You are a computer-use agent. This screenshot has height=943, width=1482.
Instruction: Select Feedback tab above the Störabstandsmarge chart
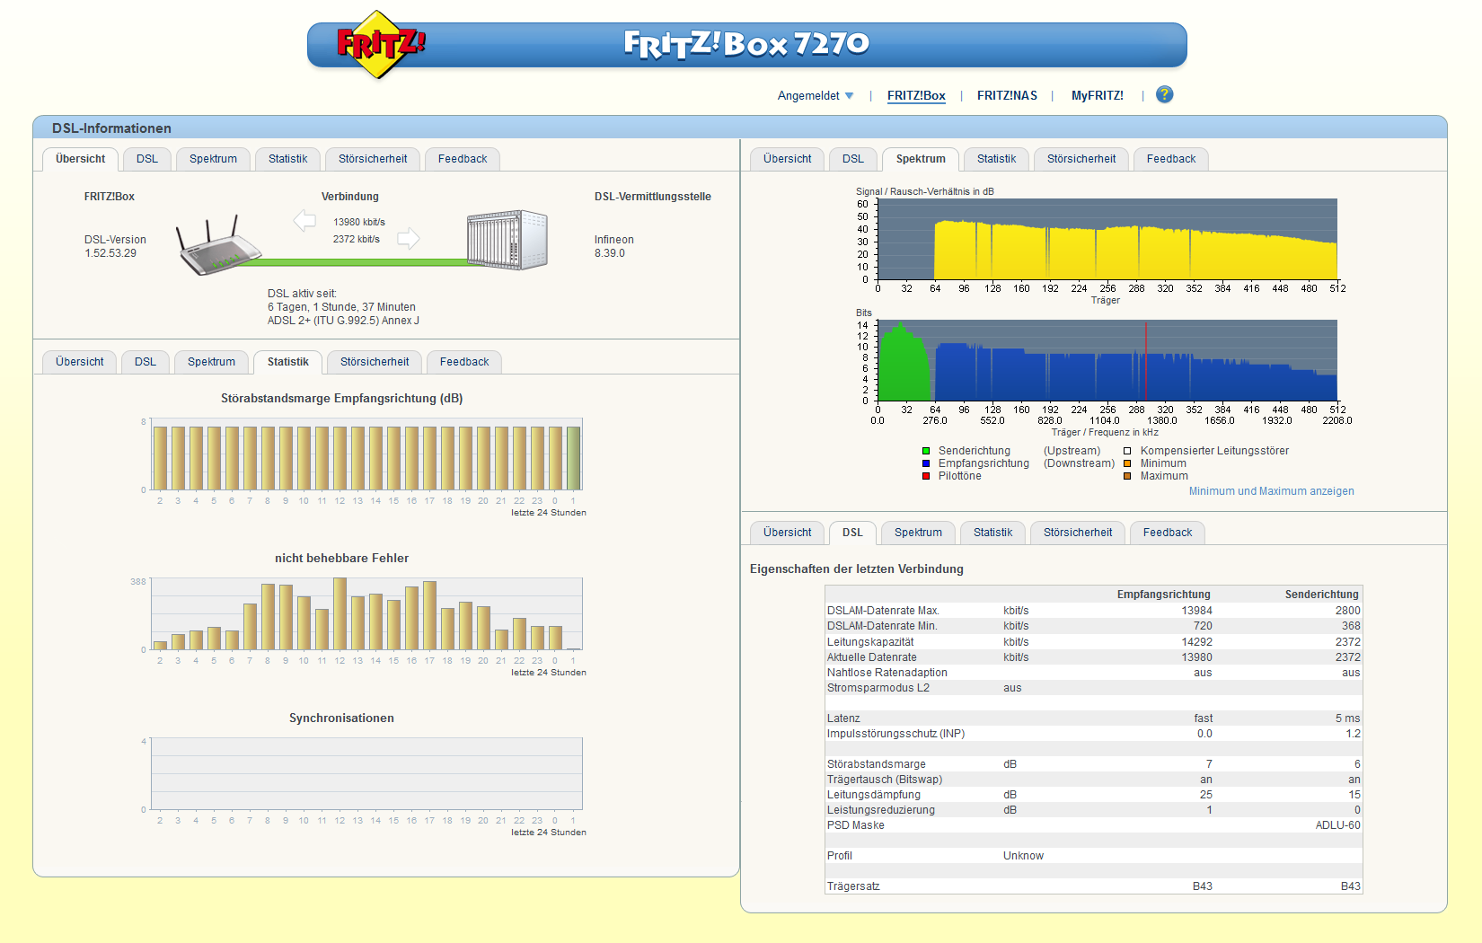point(464,362)
